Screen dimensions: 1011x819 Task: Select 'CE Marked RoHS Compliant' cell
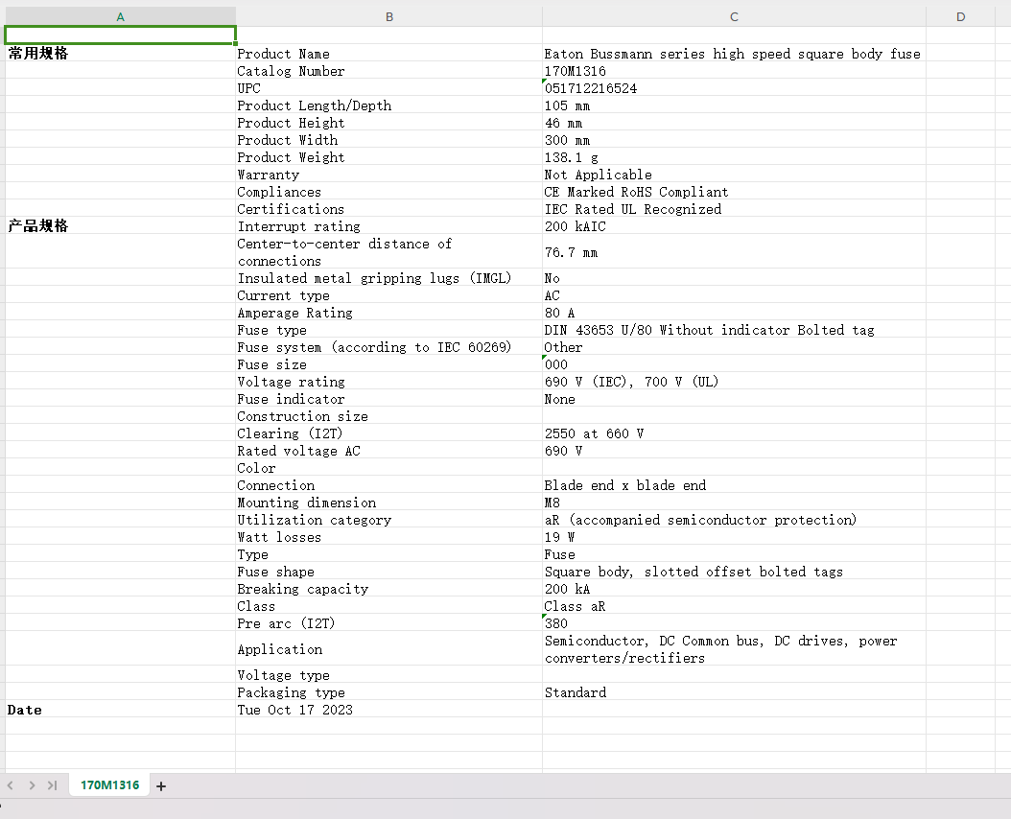735,192
